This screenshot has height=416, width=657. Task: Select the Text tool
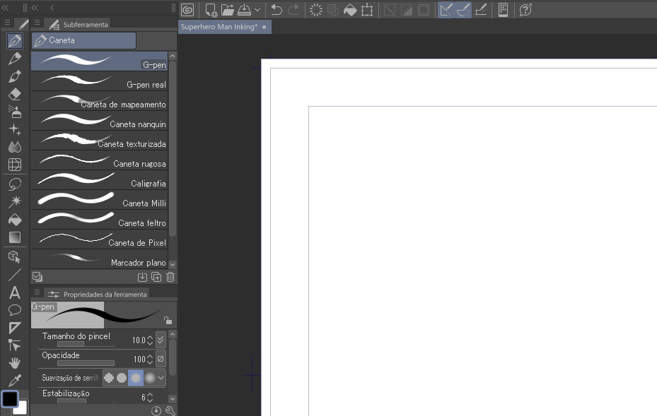15,292
